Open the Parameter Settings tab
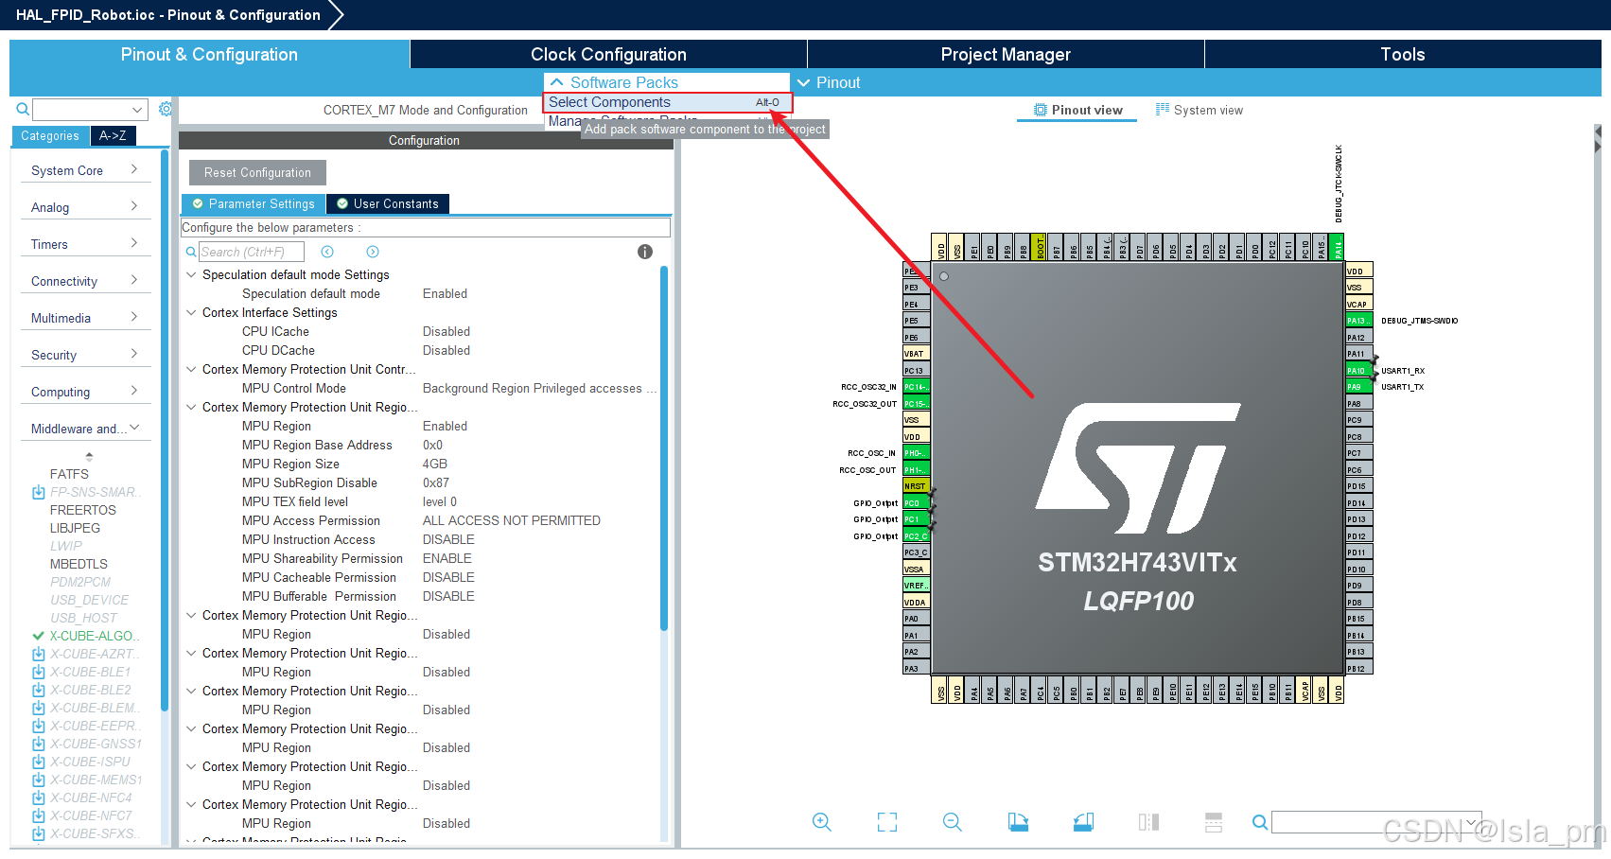Screen dimensions: 1611x859 [x=254, y=203]
